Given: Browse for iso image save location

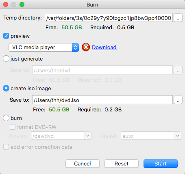Looking at the screenshot, I should coord(178,100).
